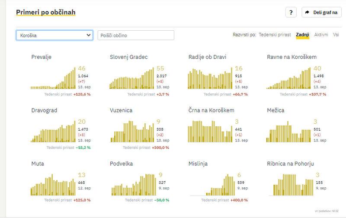Viewport: 346px width, 218px height.
Task: Open the Prevalje municipality chart
Action: [53, 78]
